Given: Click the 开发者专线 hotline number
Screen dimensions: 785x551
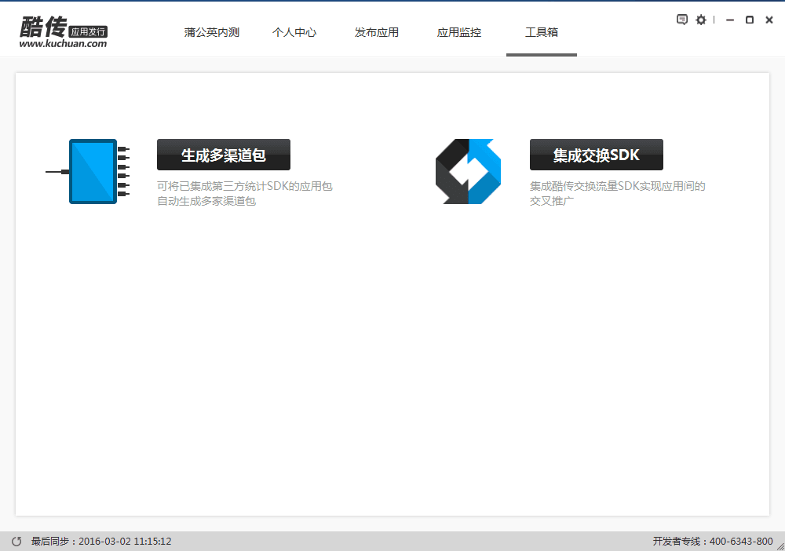Looking at the screenshot, I should 713,542.
